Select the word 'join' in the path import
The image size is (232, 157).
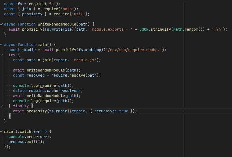coord(27,9)
